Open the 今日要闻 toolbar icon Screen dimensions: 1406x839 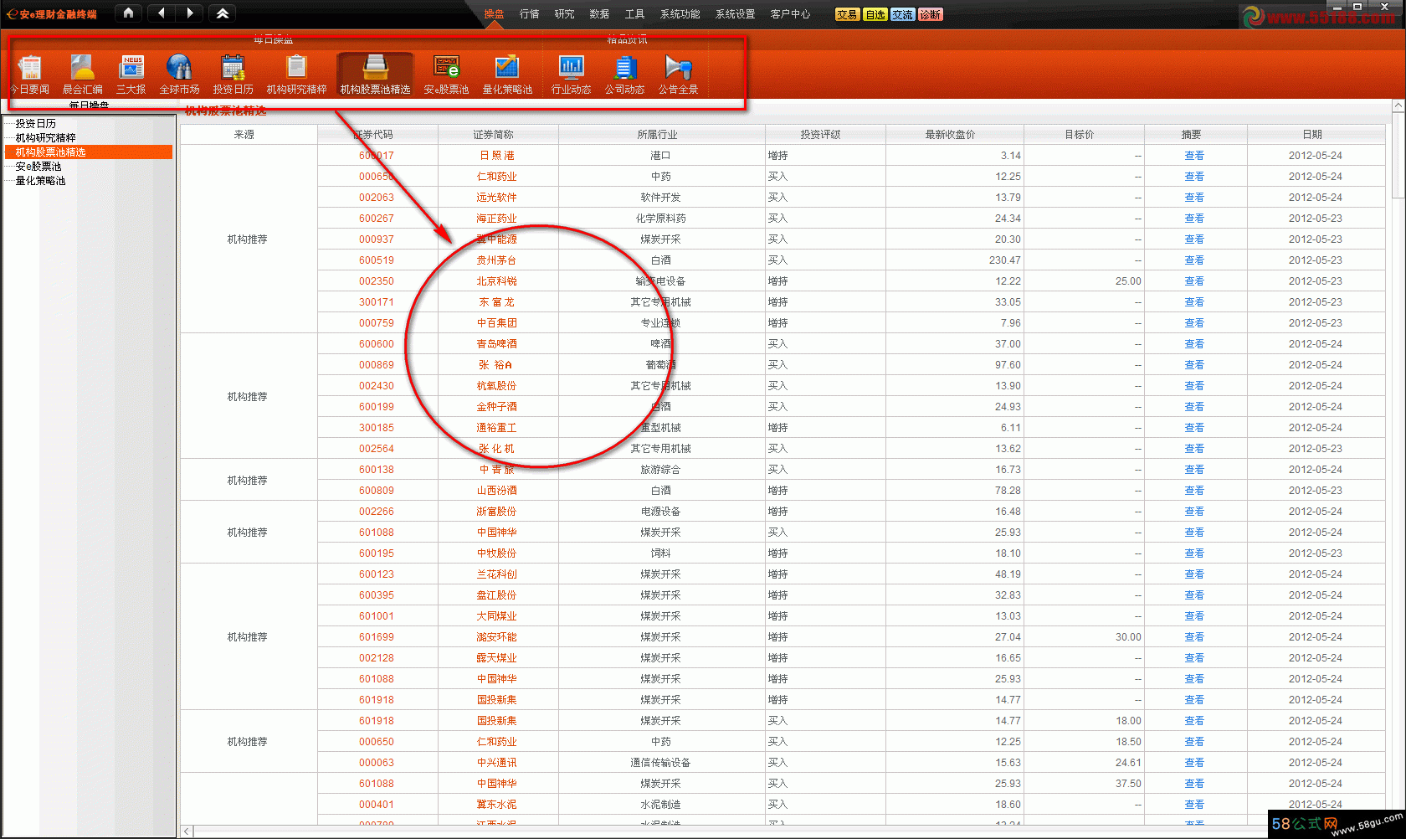click(x=30, y=74)
